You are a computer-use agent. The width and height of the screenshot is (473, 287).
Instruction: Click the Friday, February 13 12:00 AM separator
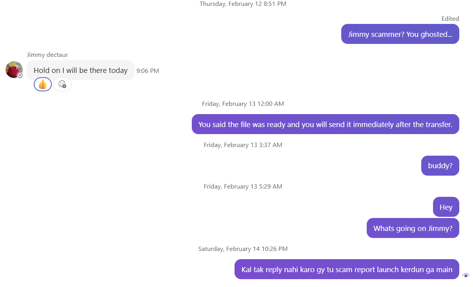click(243, 104)
